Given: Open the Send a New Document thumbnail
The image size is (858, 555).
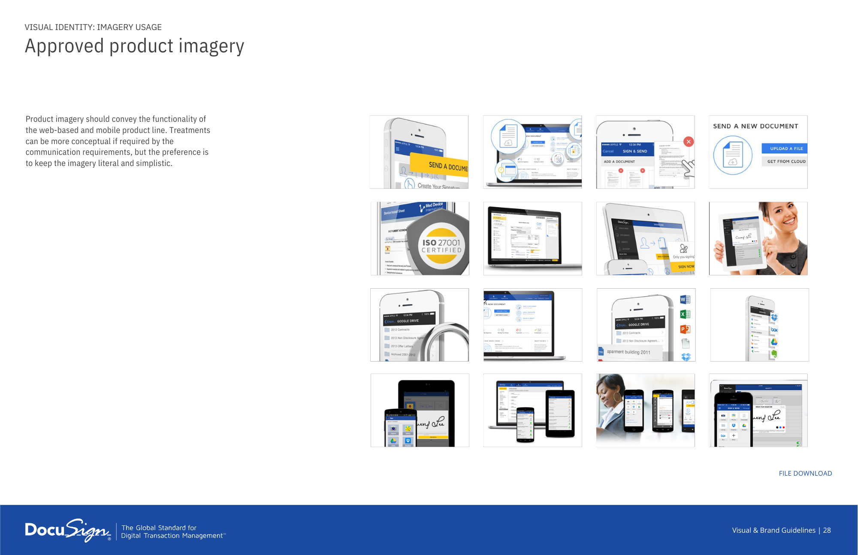Looking at the screenshot, I should point(758,152).
